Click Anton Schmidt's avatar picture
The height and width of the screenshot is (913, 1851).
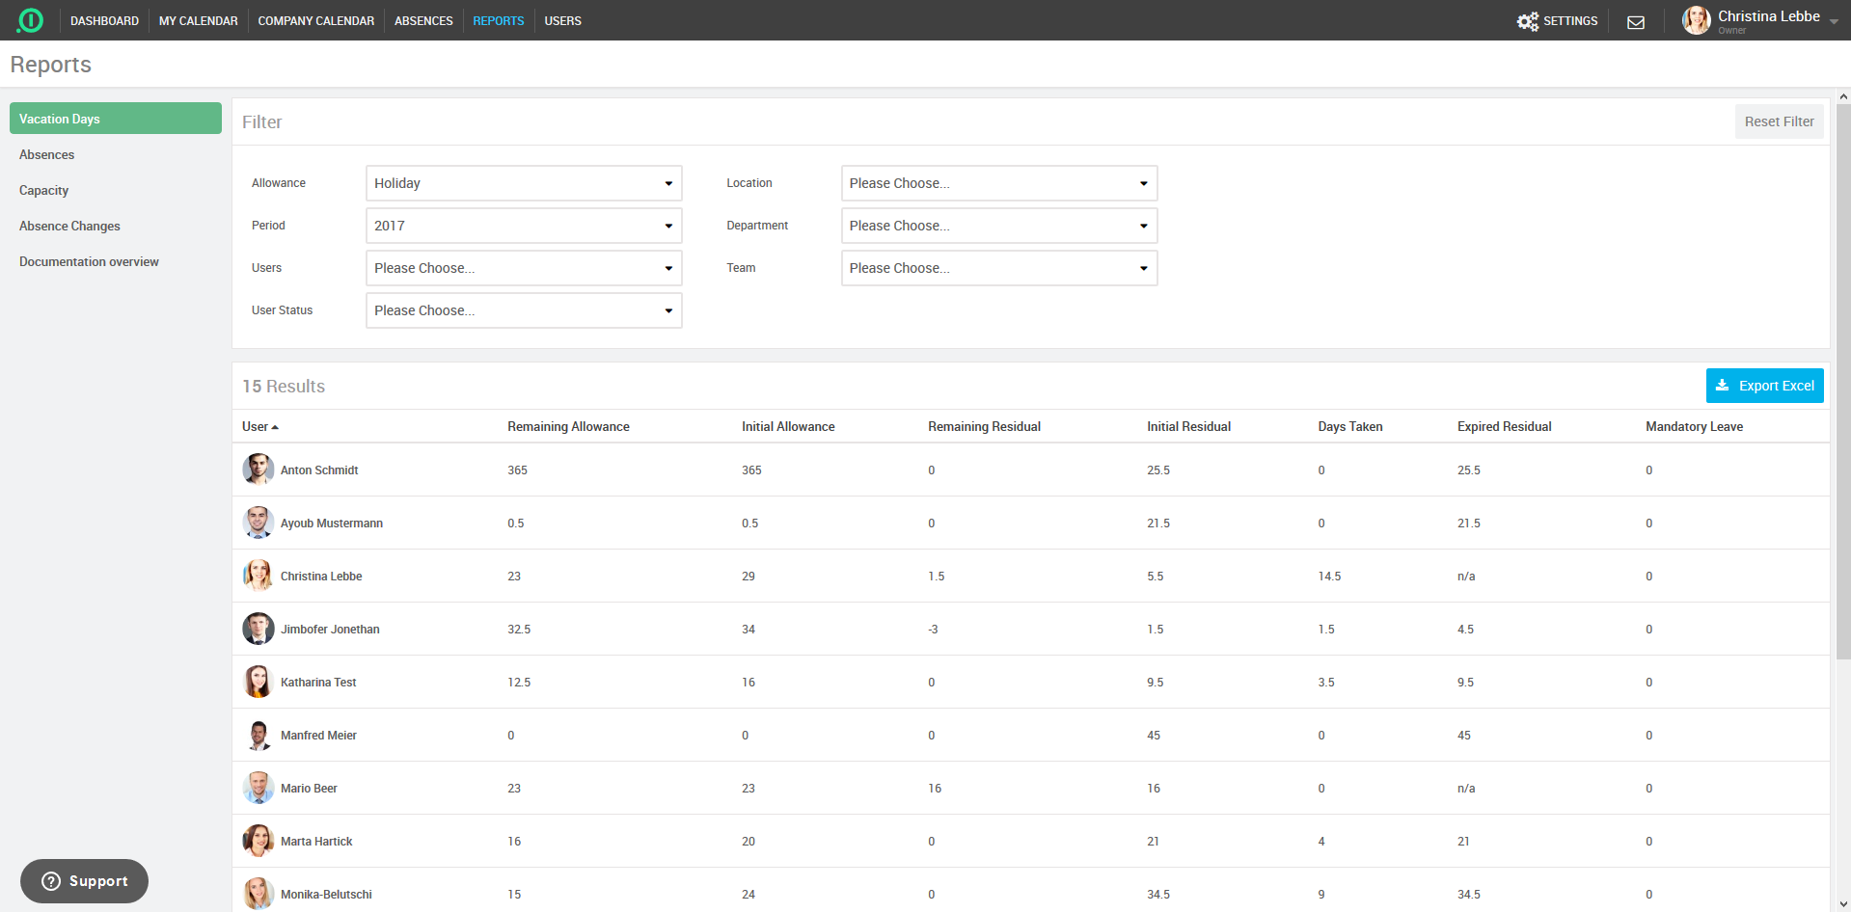pos(258,470)
